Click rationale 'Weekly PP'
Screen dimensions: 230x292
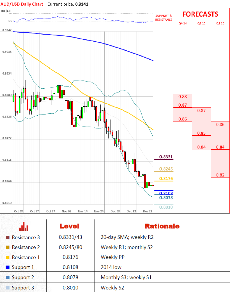[112, 257]
